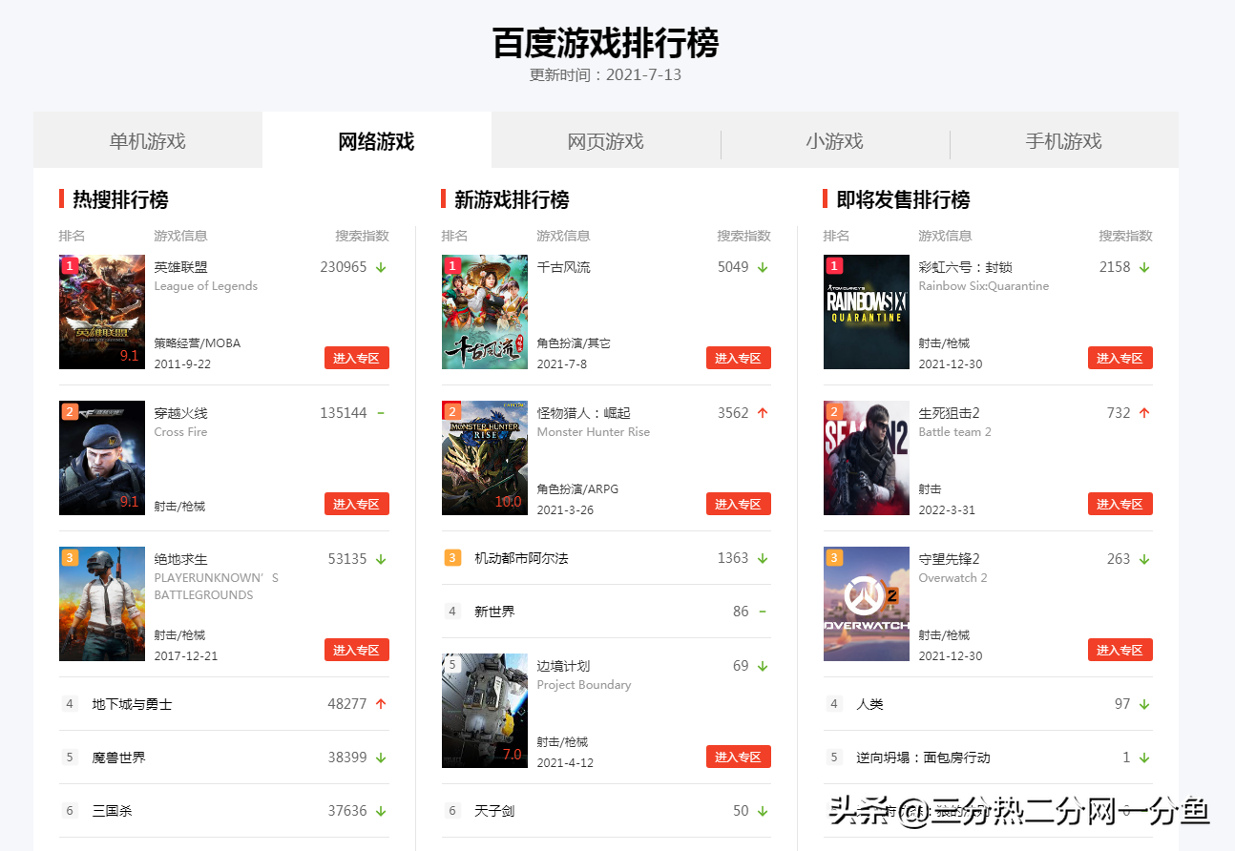The width and height of the screenshot is (1235, 851).
Task: Open 千古风流's 进入专区 button
Action: [739, 358]
